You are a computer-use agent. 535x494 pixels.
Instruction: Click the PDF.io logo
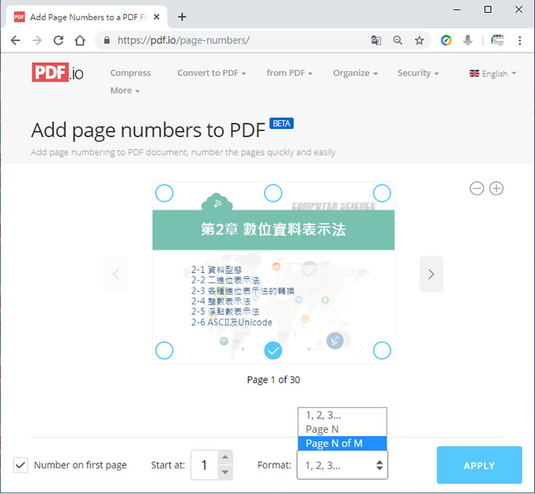[58, 72]
